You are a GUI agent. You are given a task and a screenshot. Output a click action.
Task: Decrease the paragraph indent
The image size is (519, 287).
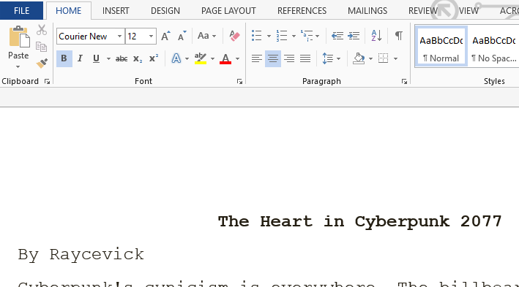point(337,36)
